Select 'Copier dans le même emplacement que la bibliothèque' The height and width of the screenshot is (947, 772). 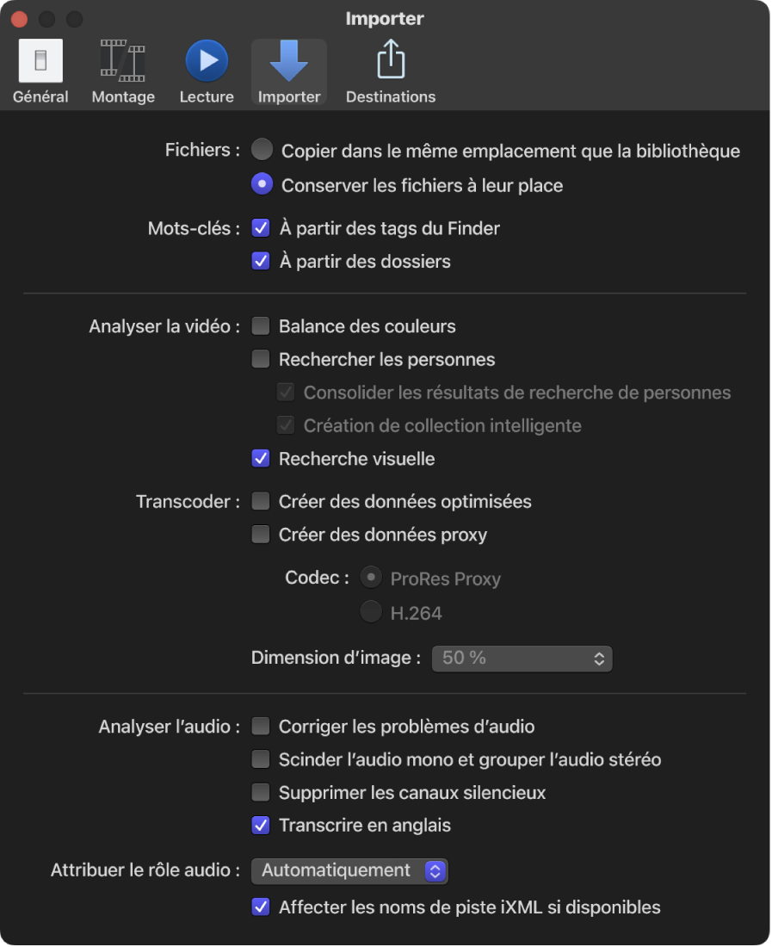(x=261, y=149)
